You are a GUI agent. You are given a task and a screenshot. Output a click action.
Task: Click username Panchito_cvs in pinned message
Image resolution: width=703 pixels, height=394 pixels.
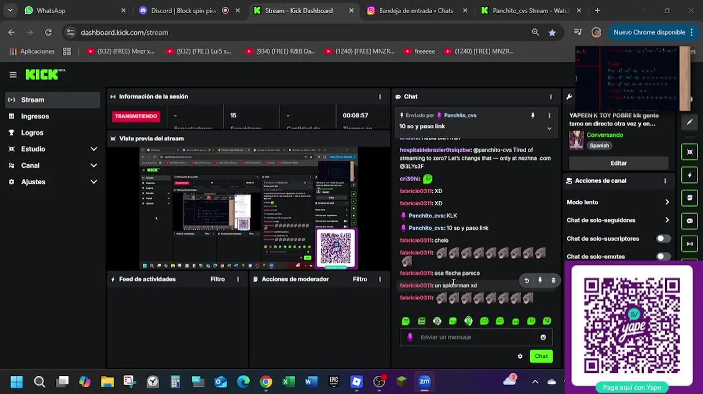pos(460,115)
